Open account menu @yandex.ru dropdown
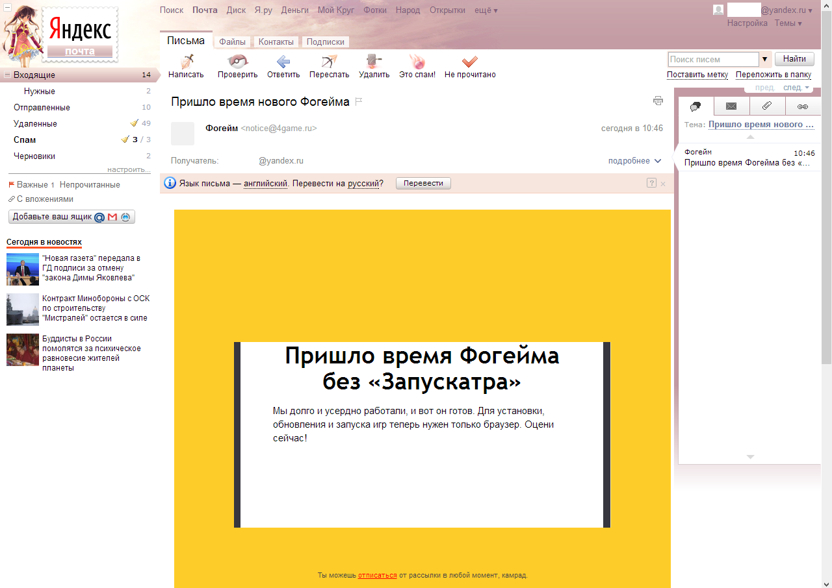Image resolution: width=832 pixels, height=588 pixels. coord(786,10)
